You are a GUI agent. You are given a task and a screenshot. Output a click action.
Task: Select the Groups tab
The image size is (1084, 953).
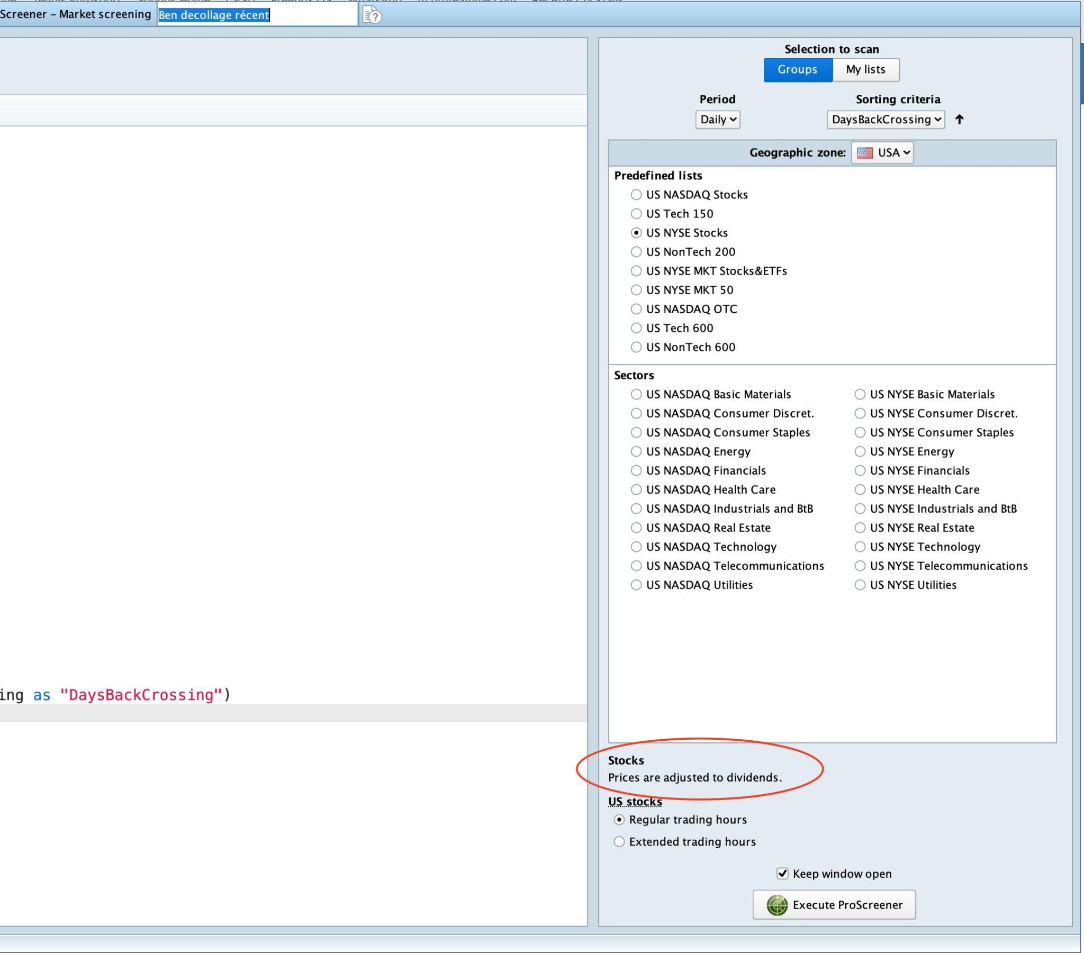click(797, 69)
